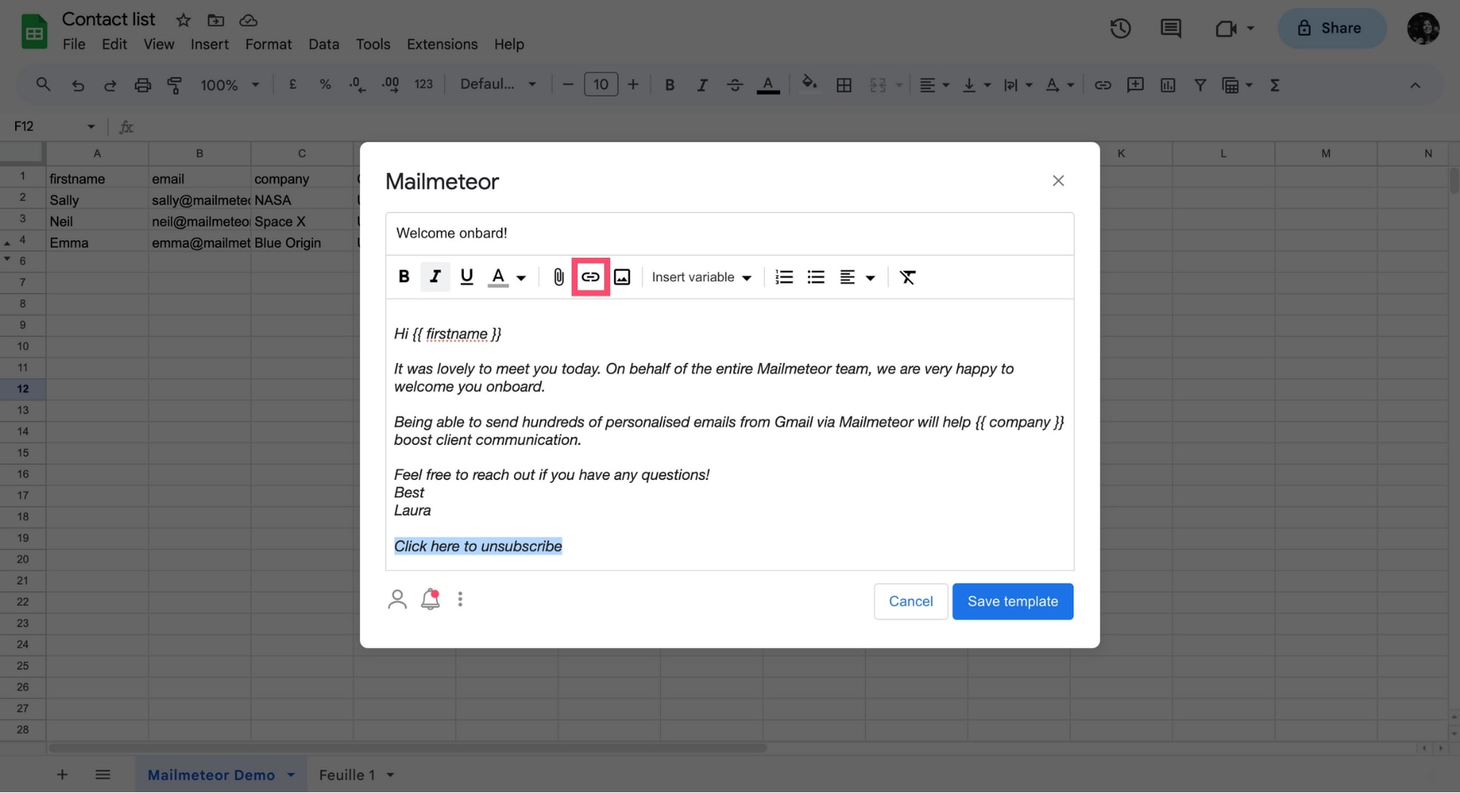
Task: Click the Undo icon in Sheets toolbar
Action: [77, 85]
